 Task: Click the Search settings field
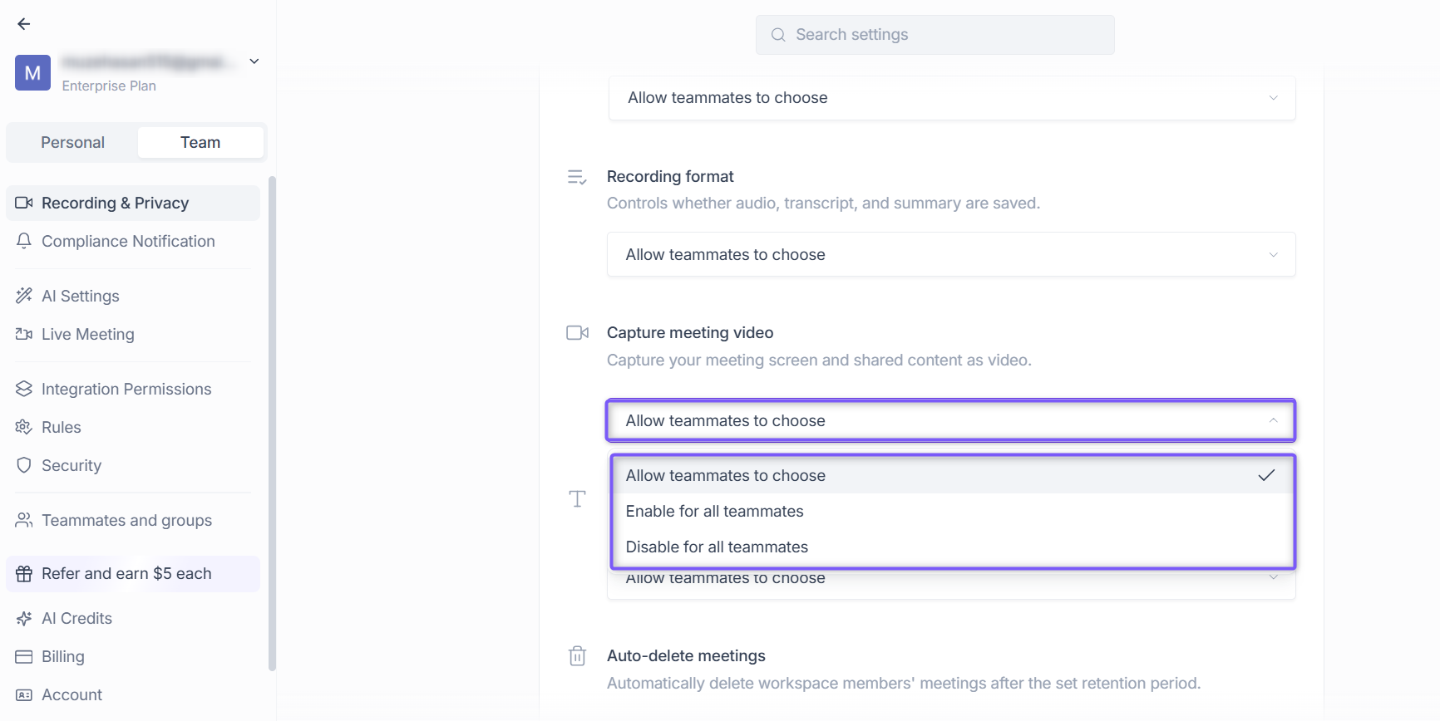point(935,35)
